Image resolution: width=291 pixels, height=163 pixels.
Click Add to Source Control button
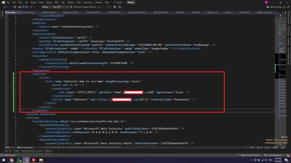click(x=249, y=155)
